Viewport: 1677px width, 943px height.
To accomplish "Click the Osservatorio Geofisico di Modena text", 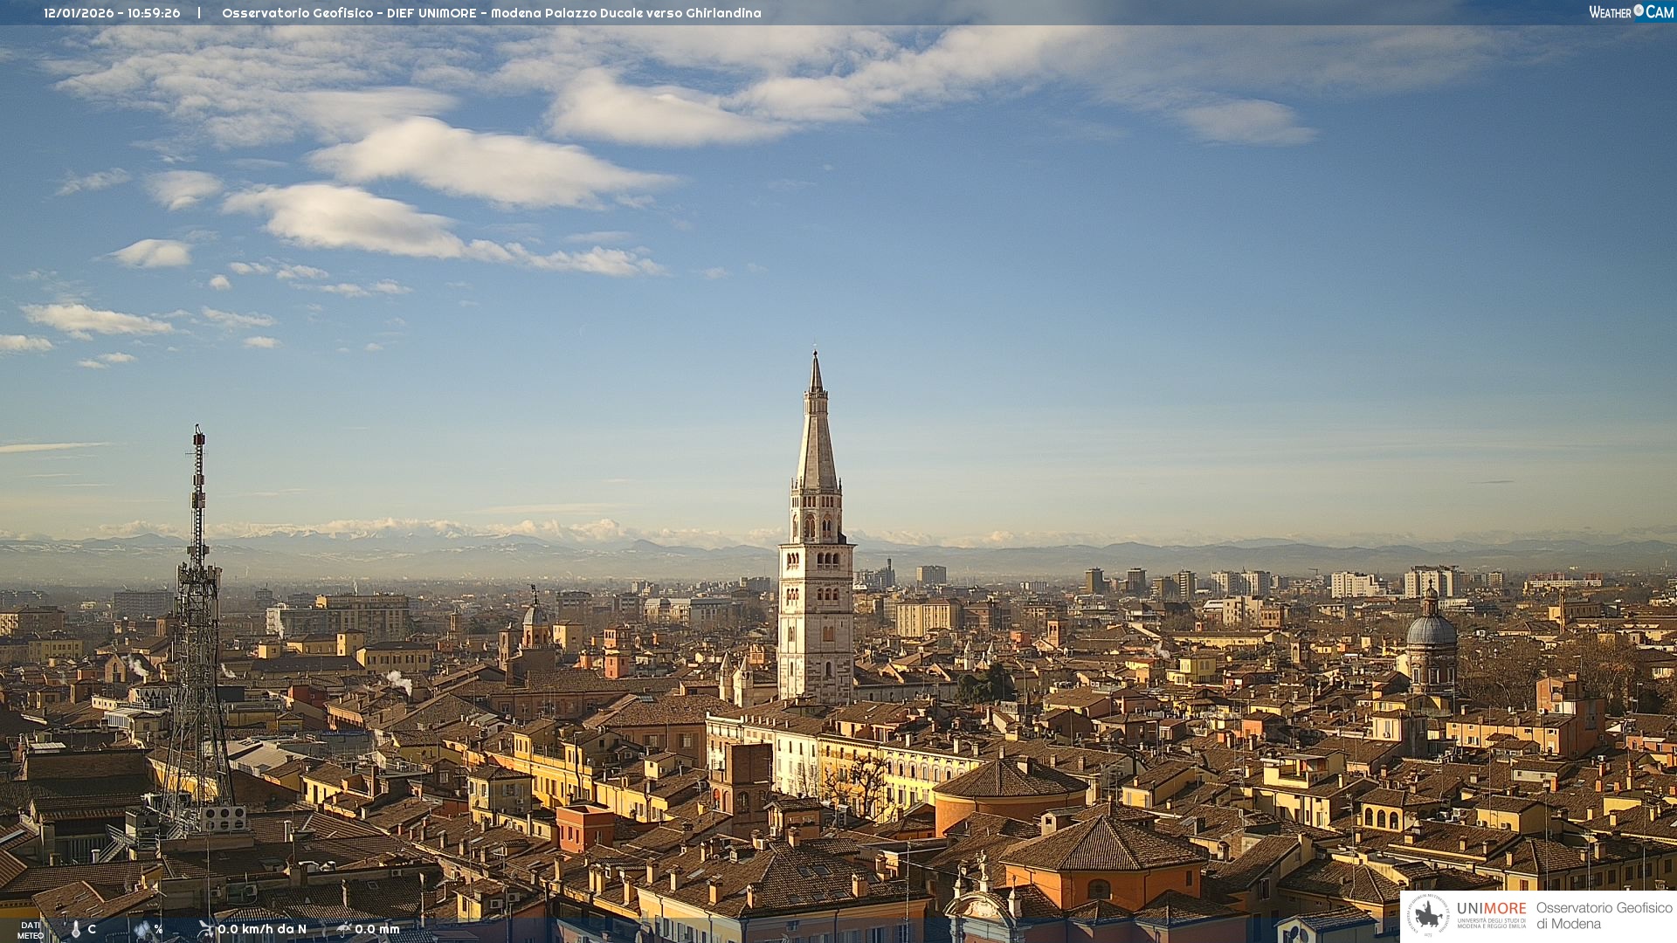I will [1604, 915].
